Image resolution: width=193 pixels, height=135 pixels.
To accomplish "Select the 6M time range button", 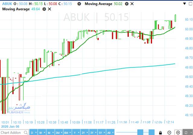I will [66, 132].
